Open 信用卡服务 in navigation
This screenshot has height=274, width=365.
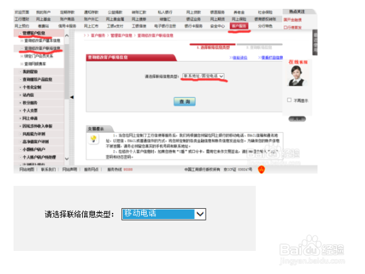pos(67,26)
